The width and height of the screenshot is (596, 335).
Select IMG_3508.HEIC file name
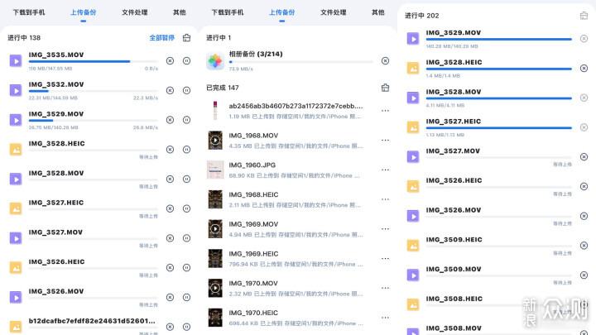(454, 299)
